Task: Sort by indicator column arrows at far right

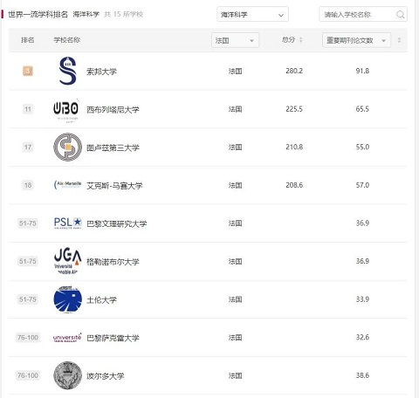Action: point(399,40)
